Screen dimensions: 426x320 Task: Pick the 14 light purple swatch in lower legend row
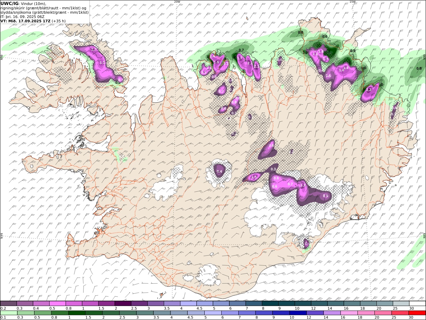332,313
